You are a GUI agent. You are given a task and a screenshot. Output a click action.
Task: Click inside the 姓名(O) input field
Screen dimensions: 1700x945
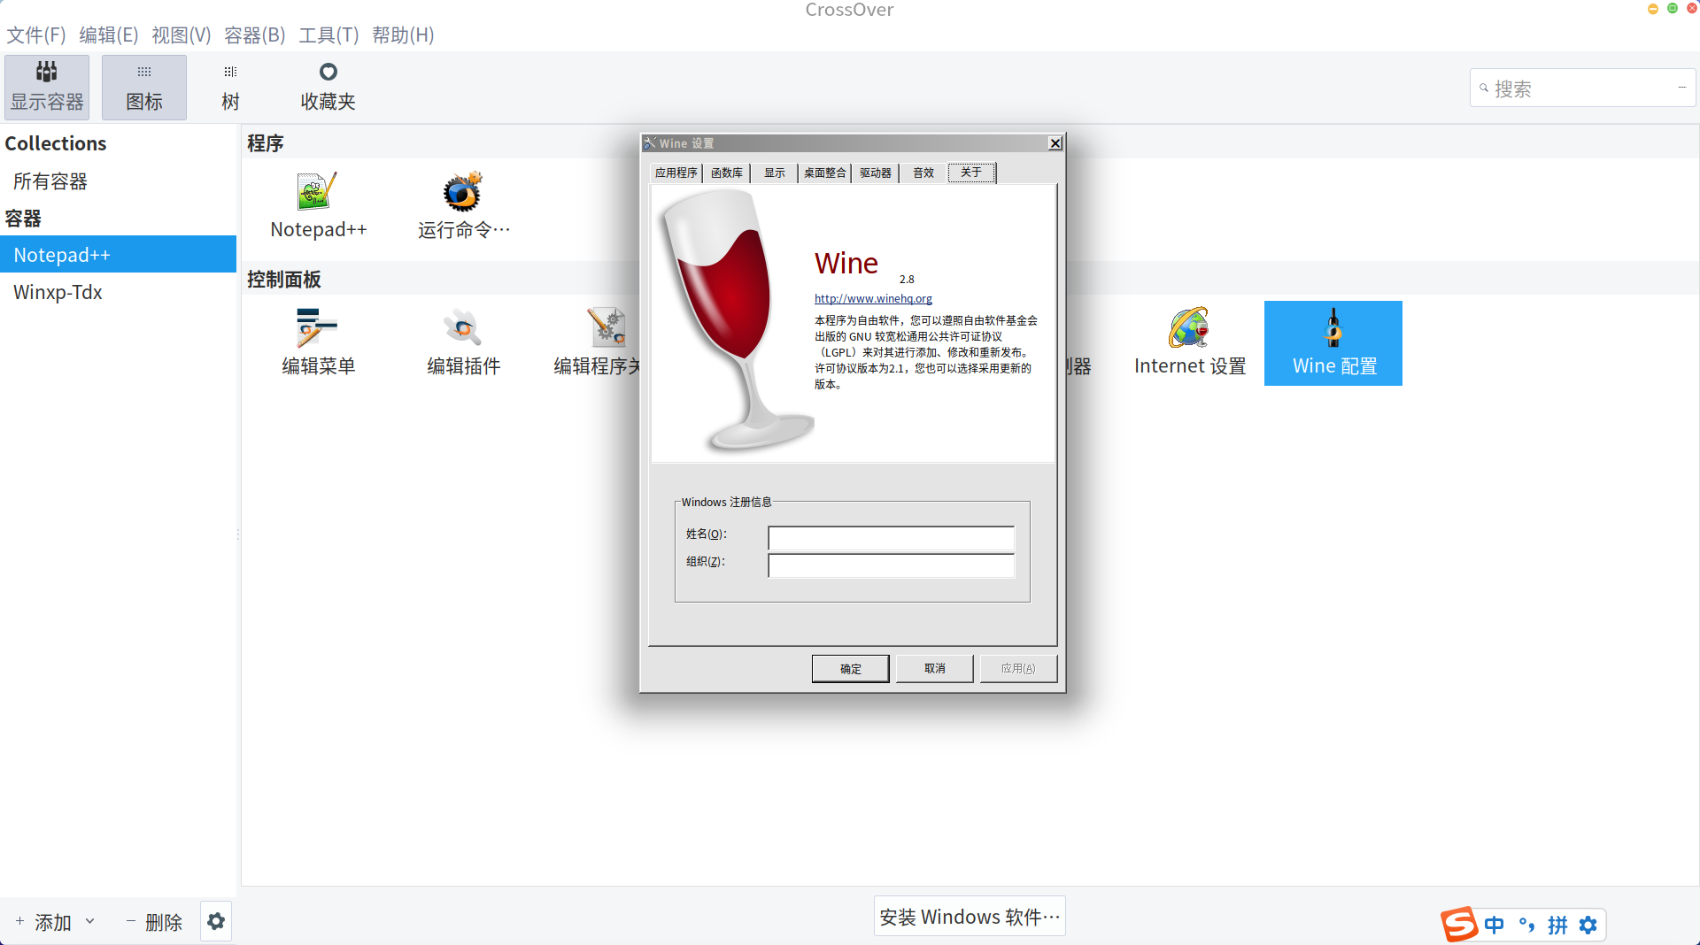click(891, 538)
